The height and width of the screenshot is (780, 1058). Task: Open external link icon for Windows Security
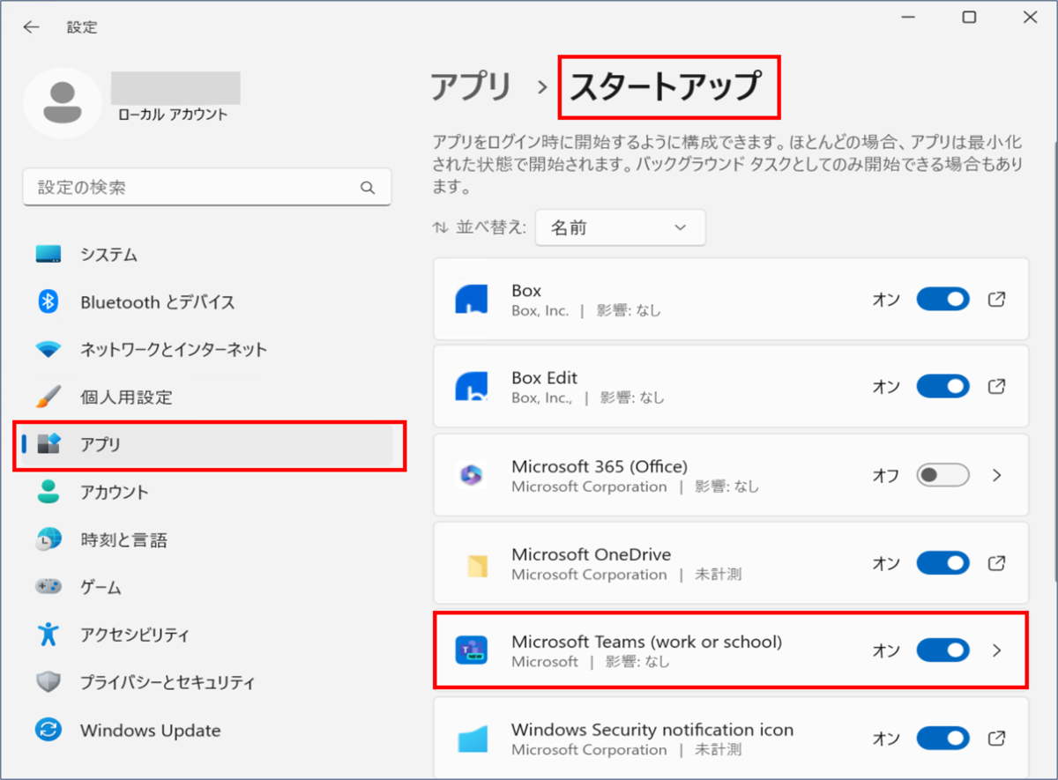click(996, 738)
